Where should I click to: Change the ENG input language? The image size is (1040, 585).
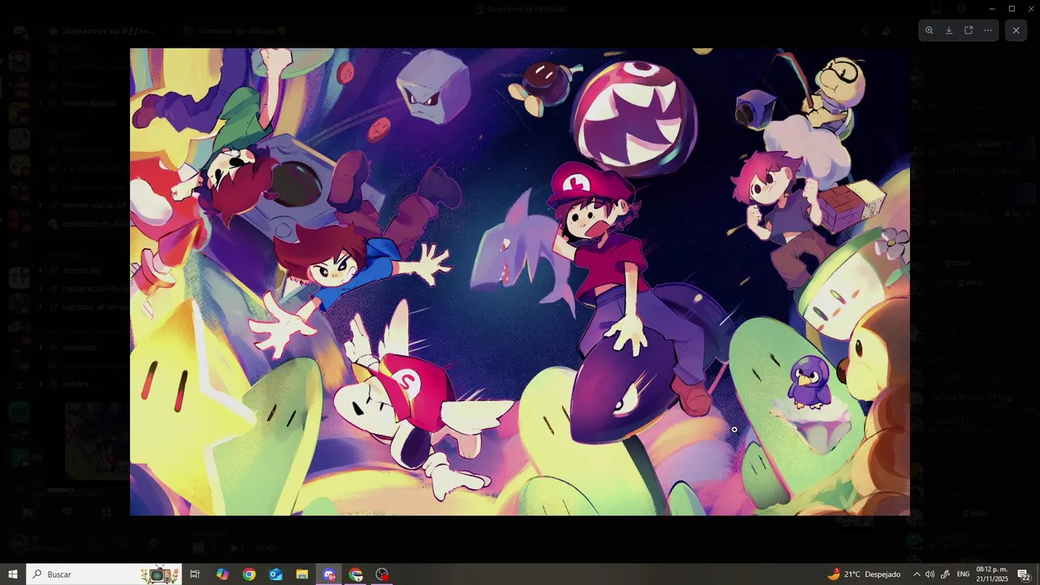coord(963,574)
